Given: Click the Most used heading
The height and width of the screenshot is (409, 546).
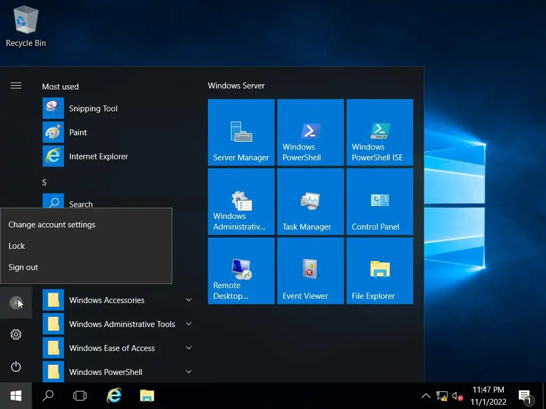Looking at the screenshot, I should click(60, 87).
